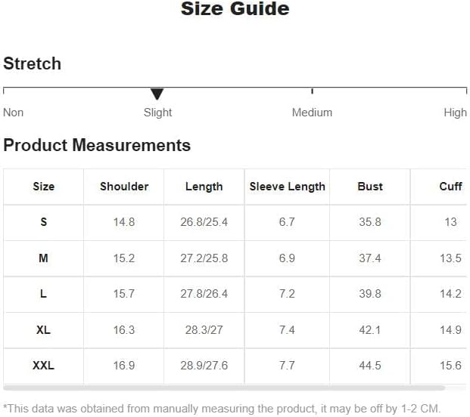Viewport: 470px width, 417px height.
Task: Click the horizontal table scrollbar
Action: pyautogui.click(x=224, y=388)
